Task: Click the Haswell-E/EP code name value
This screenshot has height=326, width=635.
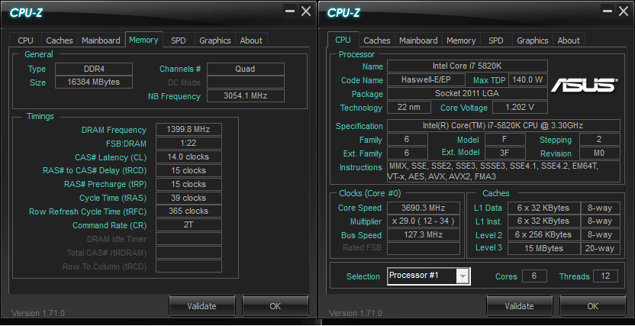Action: coord(425,79)
